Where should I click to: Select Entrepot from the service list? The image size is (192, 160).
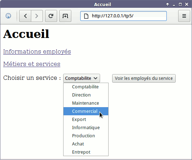click(86, 152)
